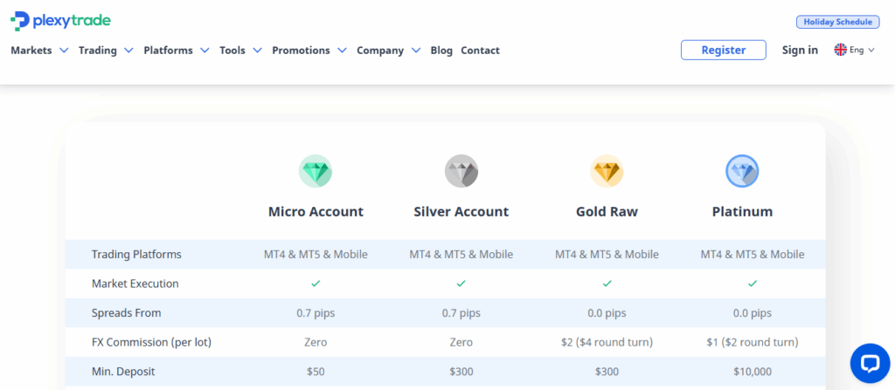Image resolution: width=895 pixels, height=390 pixels.
Task: Click the Spreads From row label
Action: (126, 313)
